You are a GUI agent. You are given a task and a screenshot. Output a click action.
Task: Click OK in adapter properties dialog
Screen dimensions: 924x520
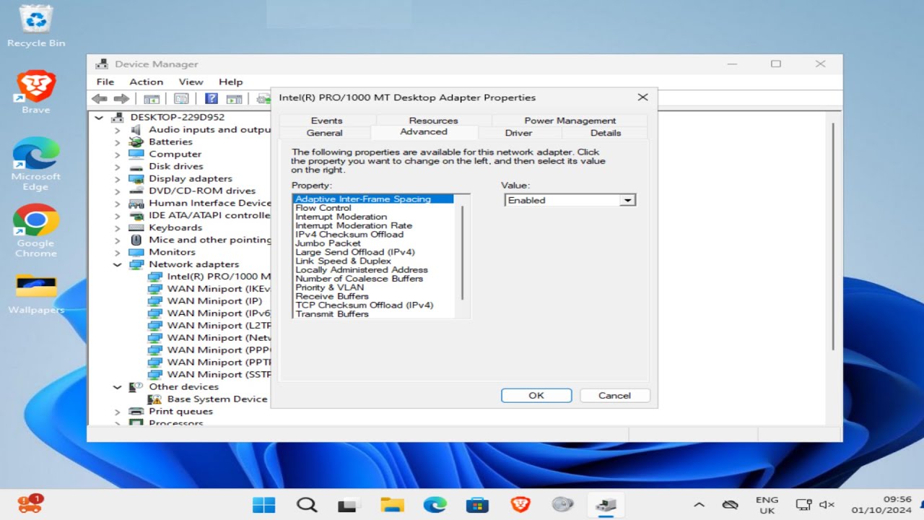tap(536, 395)
